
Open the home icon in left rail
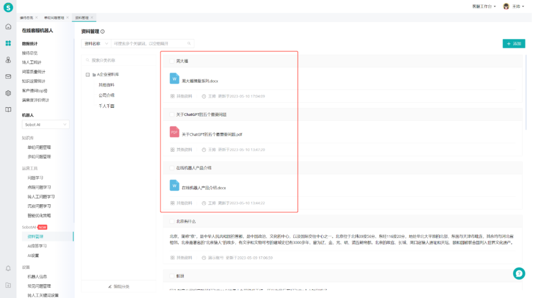pyautogui.click(x=8, y=26)
